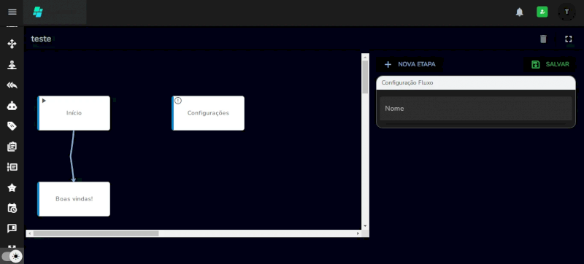
Task: Click NOVA ETAPA button
Action: coord(410,64)
